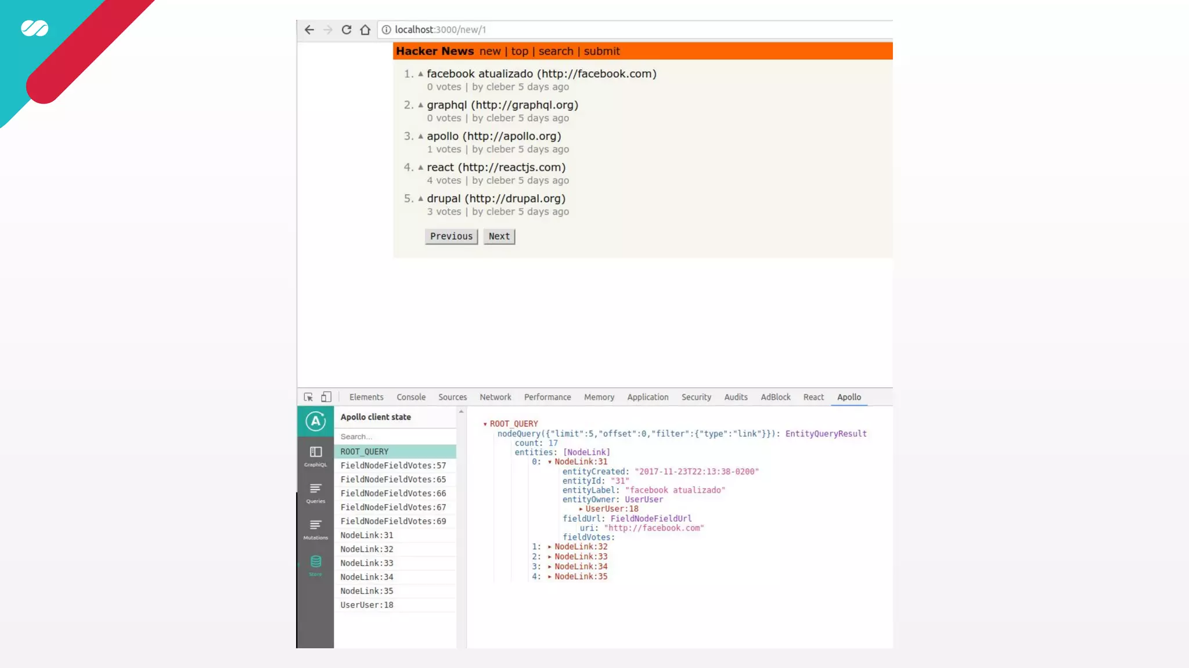1189x668 pixels.
Task: Select NodeLink:35 in the state list
Action: 395,591
